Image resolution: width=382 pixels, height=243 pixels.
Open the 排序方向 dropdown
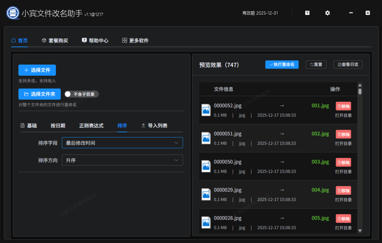122,160
